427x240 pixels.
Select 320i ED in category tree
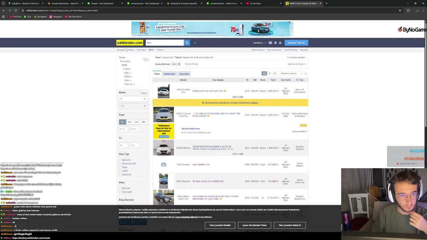(x=129, y=84)
